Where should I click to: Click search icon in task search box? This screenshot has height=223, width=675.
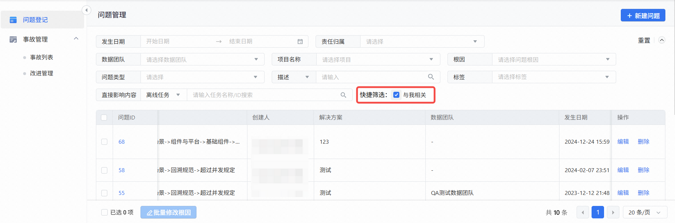tap(343, 95)
